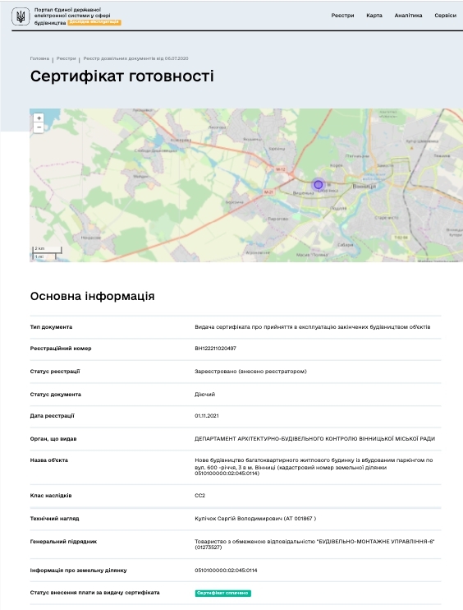The width and height of the screenshot is (463, 610).
Task: Click the Ukrainian trident portal logo
Action: tap(21, 16)
